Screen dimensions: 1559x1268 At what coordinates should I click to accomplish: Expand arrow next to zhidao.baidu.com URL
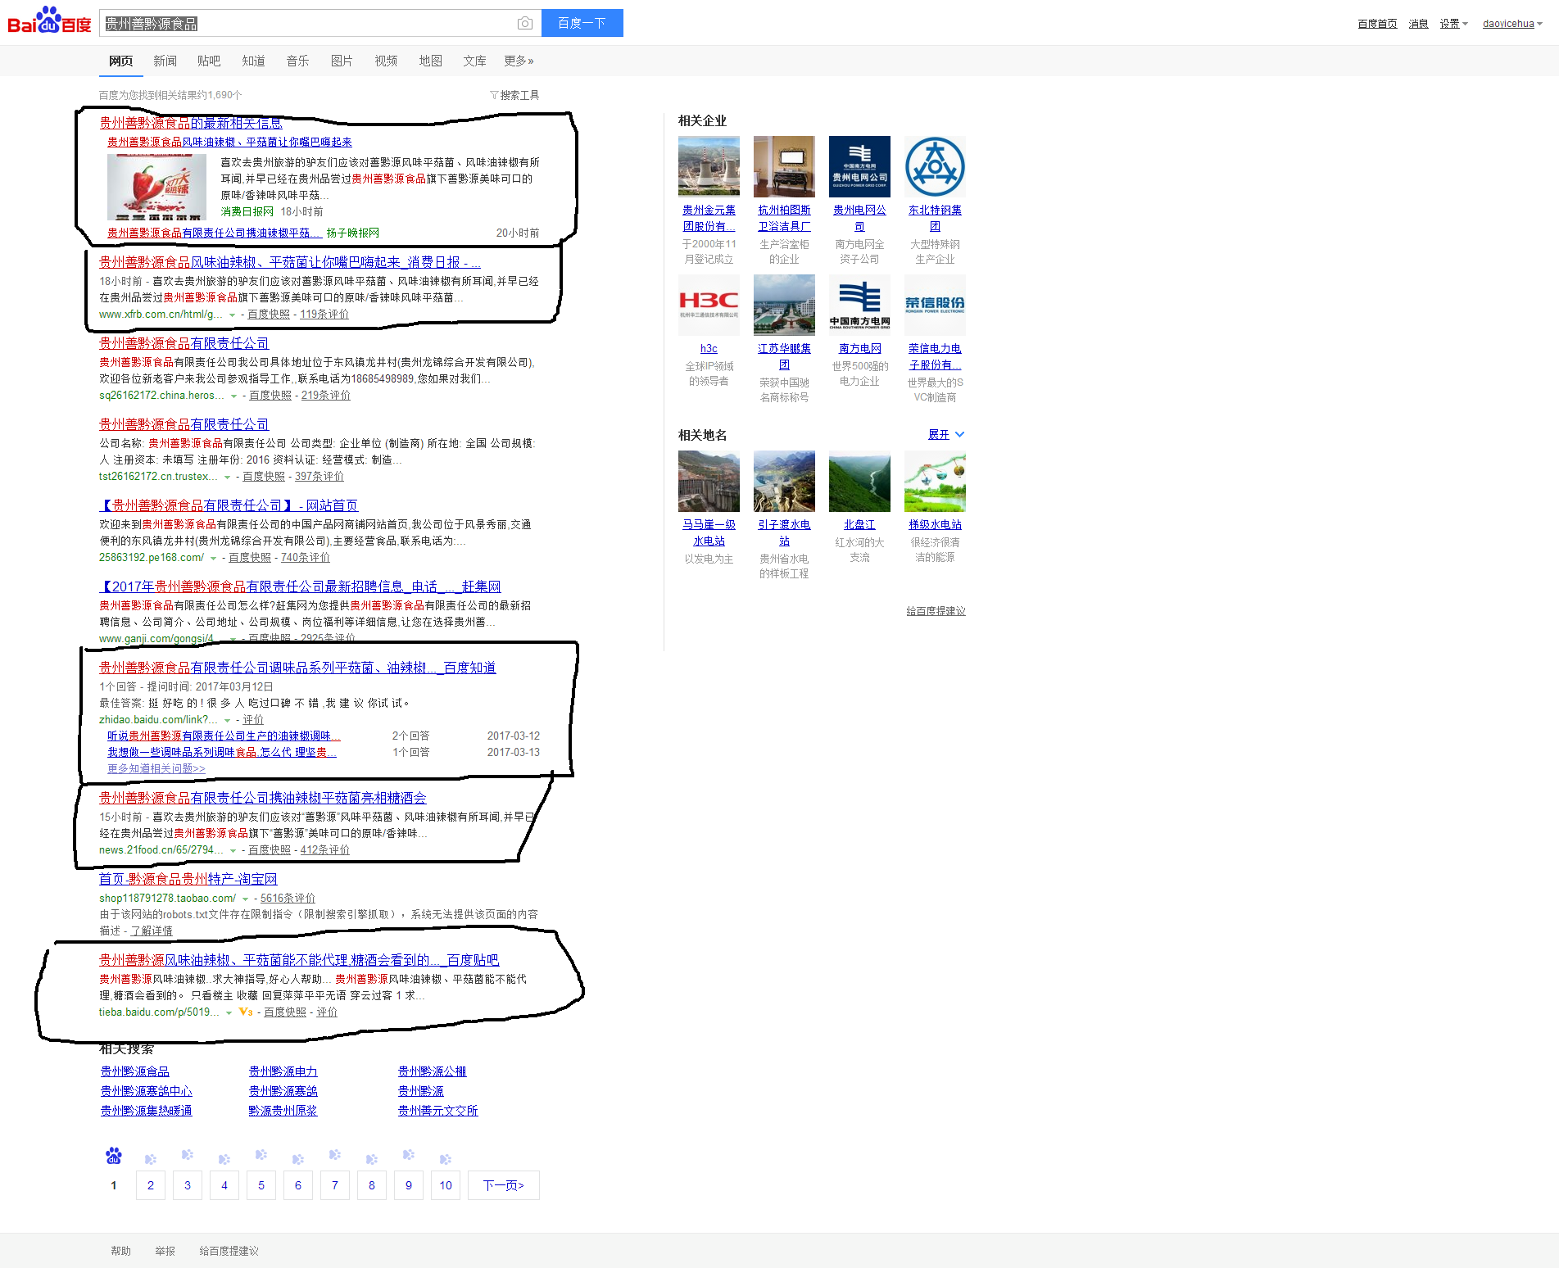tap(228, 720)
